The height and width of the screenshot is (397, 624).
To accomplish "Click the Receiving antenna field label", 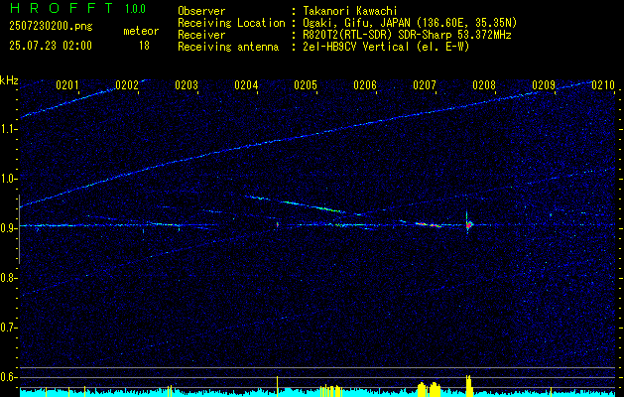I will pos(228,47).
